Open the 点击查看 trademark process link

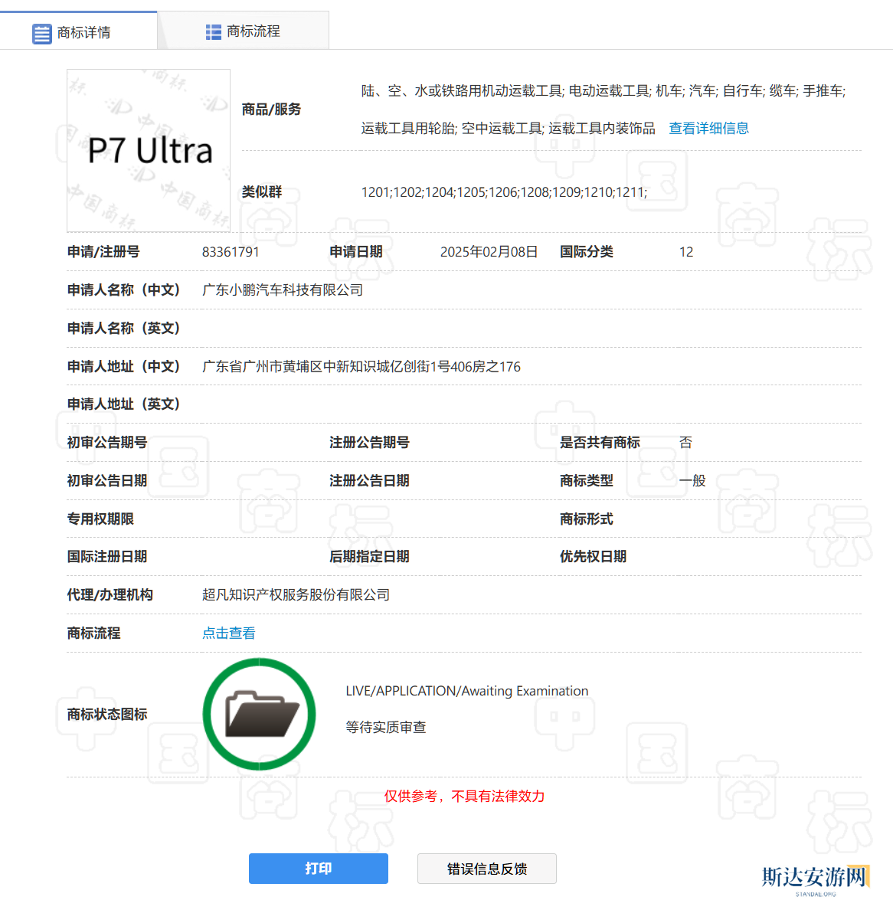[228, 633]
